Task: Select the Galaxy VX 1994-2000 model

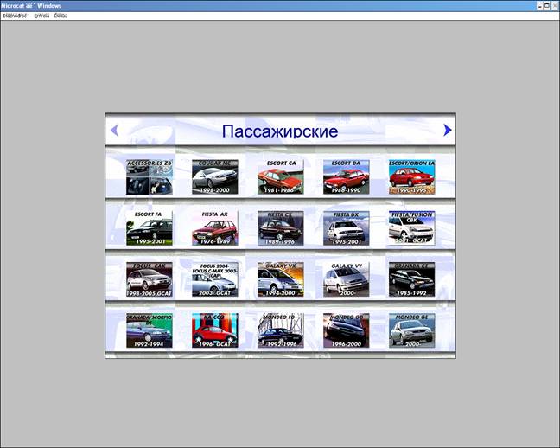Action: tap(280, 279)
